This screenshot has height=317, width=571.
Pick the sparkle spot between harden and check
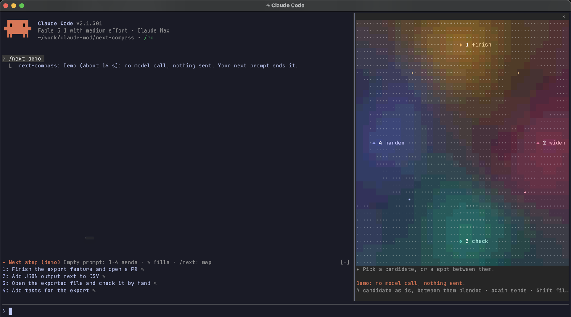click(409, 199)
